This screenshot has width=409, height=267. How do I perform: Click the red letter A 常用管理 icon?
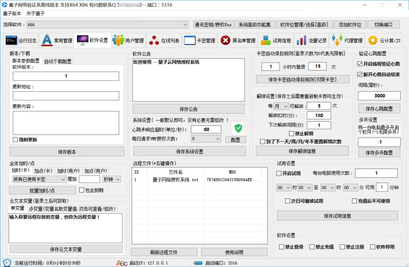pyautogui.click(x=47, y=40)
